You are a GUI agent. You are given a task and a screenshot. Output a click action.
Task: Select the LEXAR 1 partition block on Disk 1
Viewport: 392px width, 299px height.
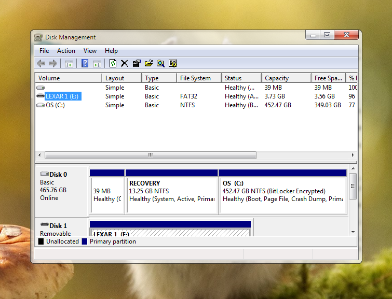pyautogui.click(x=170, y=229)
